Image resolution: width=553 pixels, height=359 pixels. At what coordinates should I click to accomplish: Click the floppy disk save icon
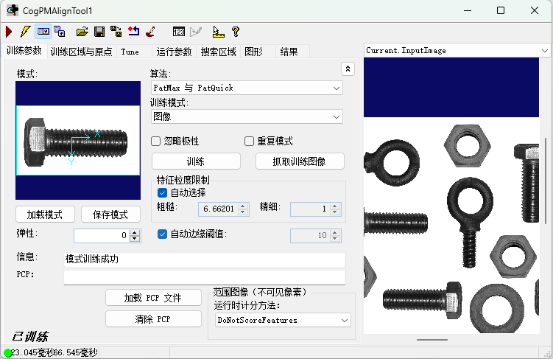(x=99, y=32)
